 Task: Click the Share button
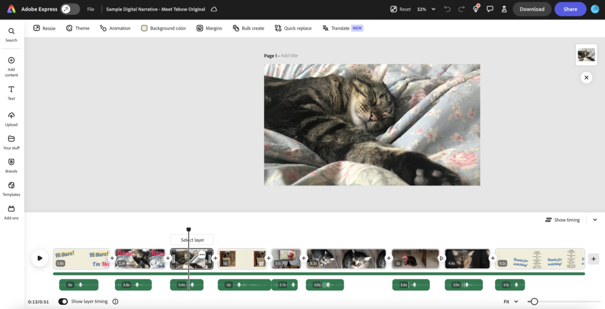point(570,9)
